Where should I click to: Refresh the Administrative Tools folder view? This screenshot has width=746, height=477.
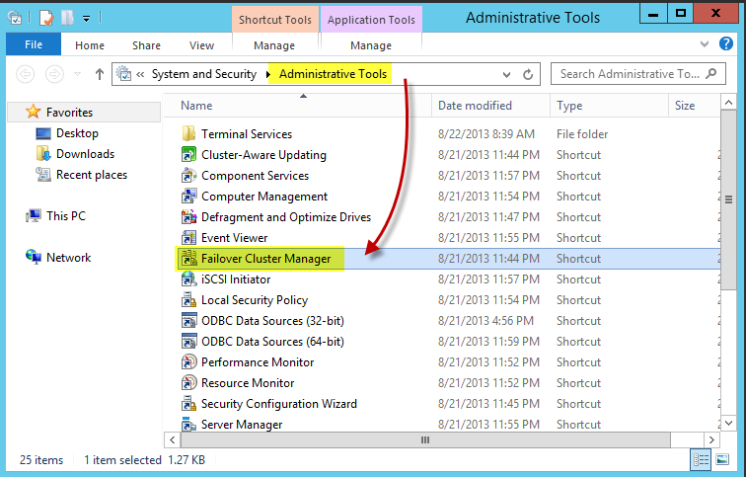528,74
